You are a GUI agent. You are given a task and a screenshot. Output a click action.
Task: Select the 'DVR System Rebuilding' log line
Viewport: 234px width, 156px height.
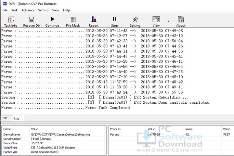click(95, 97)
